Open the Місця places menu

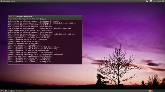pos(13,1)
